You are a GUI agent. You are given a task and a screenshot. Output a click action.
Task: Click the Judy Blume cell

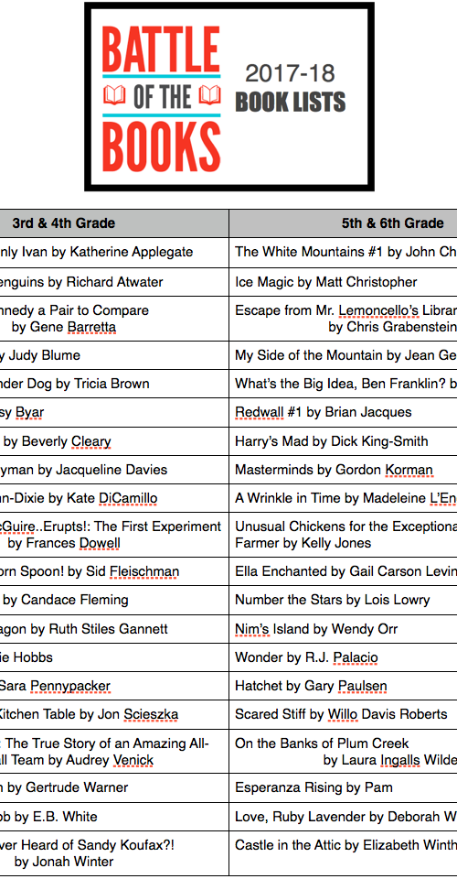[x=114, y=355]
